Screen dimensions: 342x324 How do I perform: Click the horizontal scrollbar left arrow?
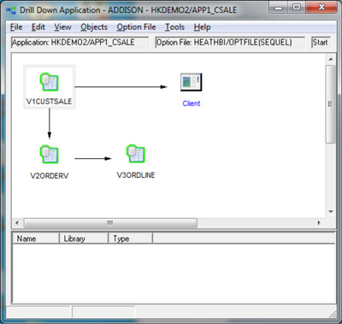[17, 223]
